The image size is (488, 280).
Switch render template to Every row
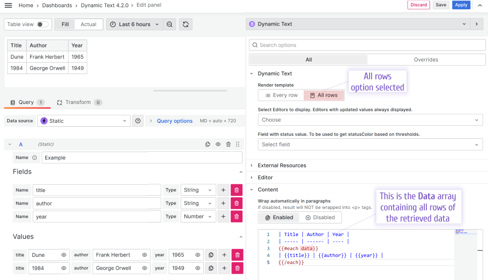tap(280, 95)
